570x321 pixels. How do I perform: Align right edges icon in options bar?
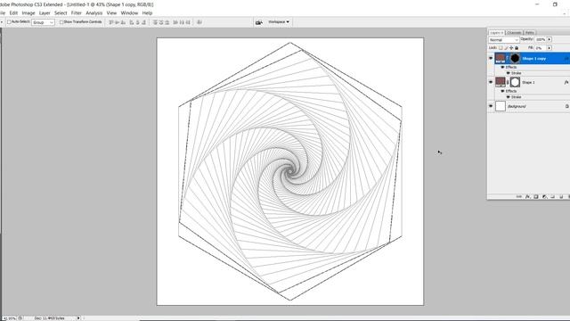tap(143, 22)
